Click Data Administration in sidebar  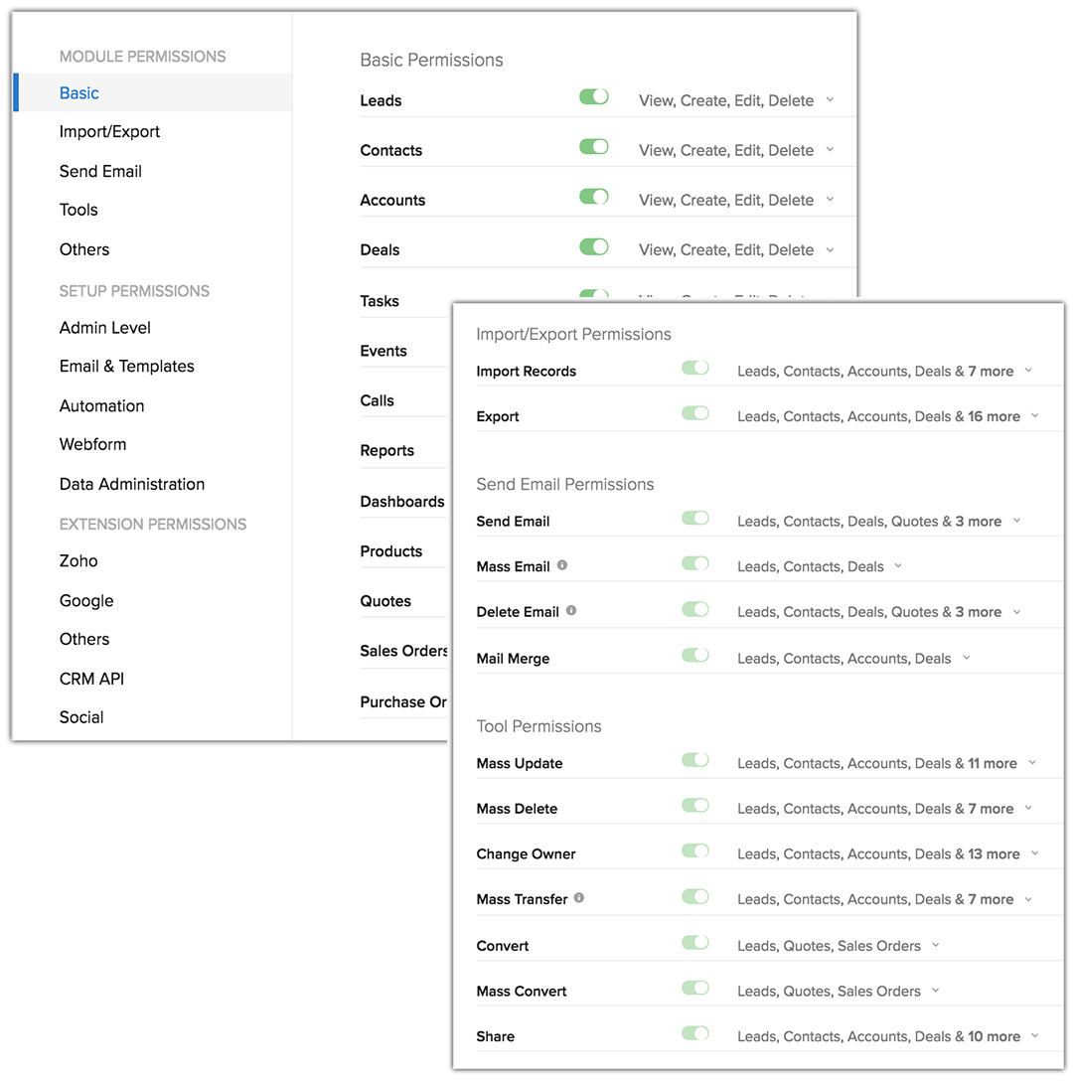pos(132,484)
